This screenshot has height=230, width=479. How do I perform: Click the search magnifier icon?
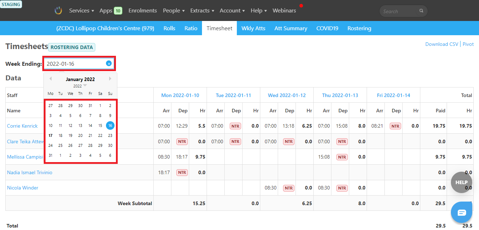pyautogui.click(x=421, y=11)
